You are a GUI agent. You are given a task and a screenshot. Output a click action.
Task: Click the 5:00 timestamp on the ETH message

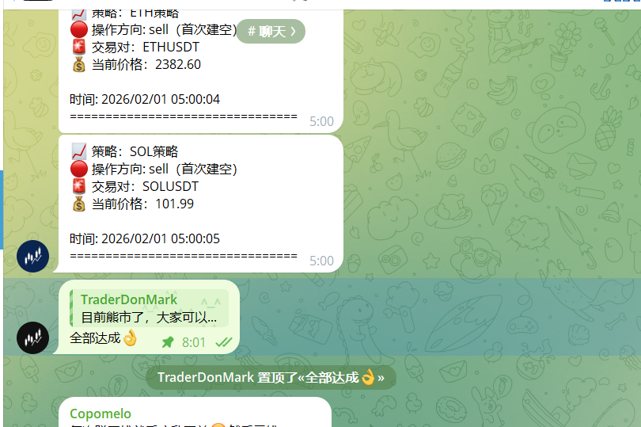point(321,121)
